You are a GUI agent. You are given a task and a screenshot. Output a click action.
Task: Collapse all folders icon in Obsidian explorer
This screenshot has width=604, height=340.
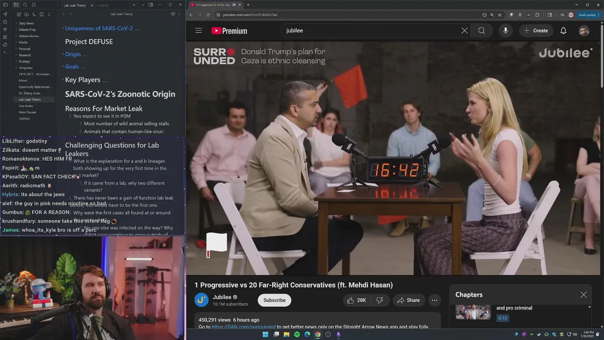pyautogui.click(x=49, y=14)
